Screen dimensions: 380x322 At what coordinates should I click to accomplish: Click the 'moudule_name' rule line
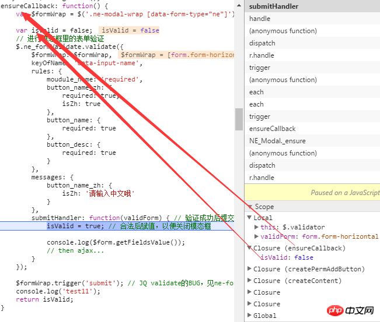(95, 79)
